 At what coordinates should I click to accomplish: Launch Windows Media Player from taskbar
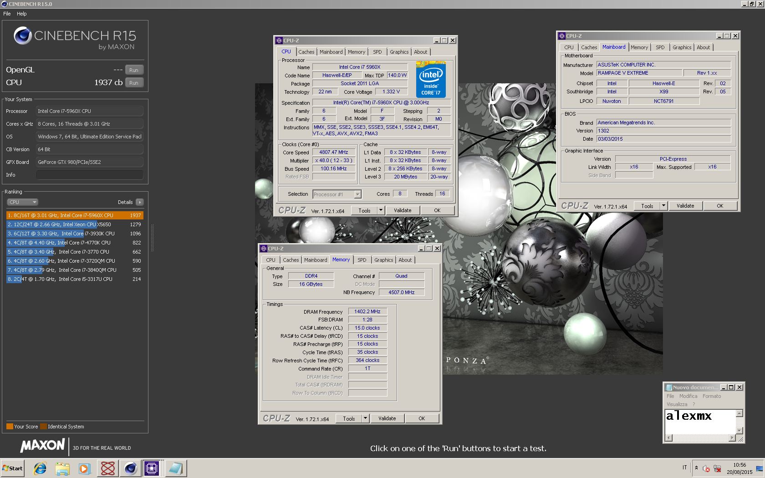click(85, 468)
